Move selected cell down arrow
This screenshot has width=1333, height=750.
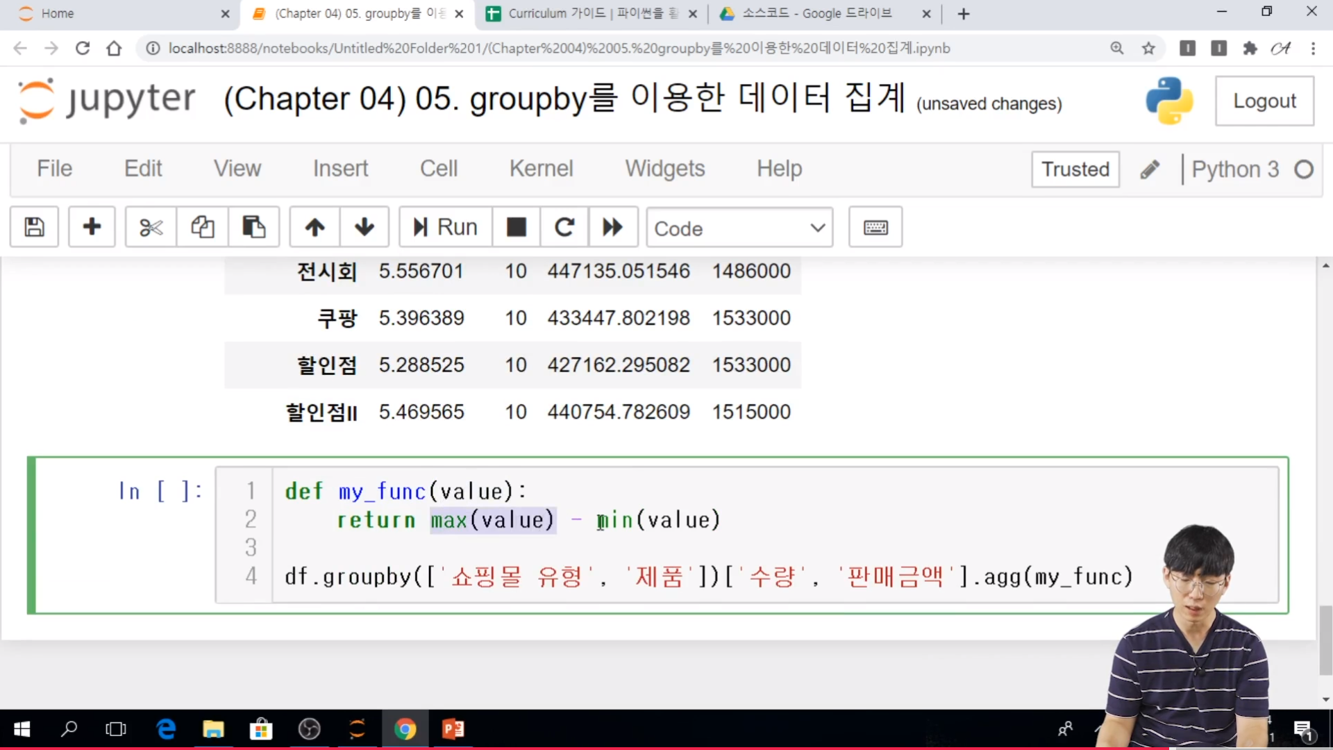tap(364, 227)
